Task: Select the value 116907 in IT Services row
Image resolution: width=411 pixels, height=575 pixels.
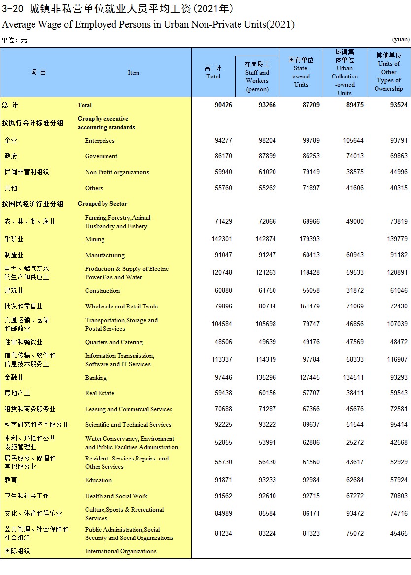Action: [397, 360]
